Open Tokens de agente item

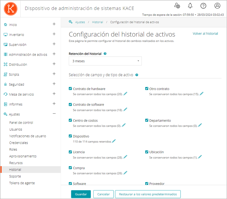coord(22,183)
